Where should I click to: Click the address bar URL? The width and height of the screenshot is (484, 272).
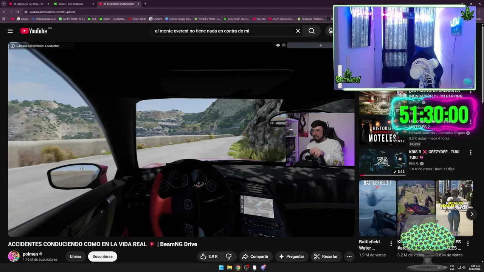coord(52,12)
